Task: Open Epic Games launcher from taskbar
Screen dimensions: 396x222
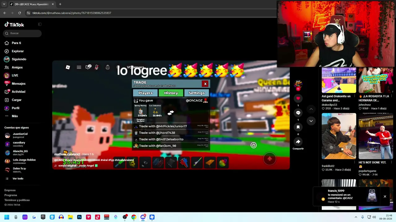Action: (43, 217)
